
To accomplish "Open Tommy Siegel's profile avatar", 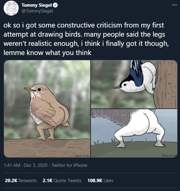I will pos(11,8).
